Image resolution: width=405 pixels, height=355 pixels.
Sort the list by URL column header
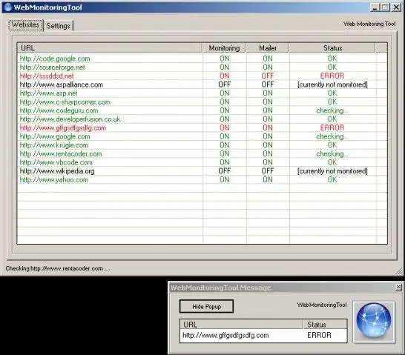click(x=110, y=48)
